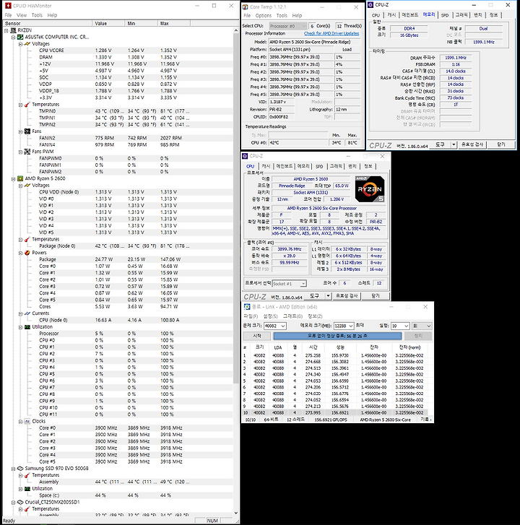The width and height of the screenshot is (520, 525).
Task: Click the Currents icon
Action: pyautogui.click(x=27, y=313)
